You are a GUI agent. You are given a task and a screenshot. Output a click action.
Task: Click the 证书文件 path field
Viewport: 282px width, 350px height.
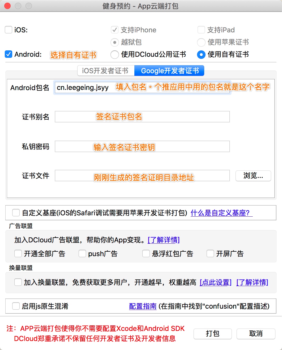(x=142, y=176)
